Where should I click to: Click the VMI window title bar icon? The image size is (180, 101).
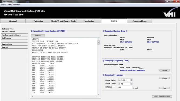(x=1, y=2)
